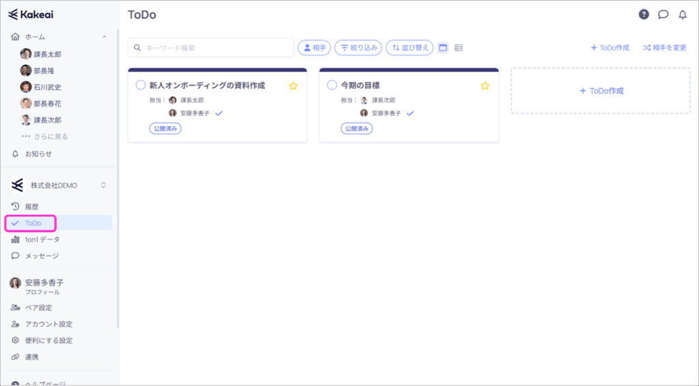The image size is (699, 386).
Task: Switch to table list view icon
Action: tap(459, 48)
